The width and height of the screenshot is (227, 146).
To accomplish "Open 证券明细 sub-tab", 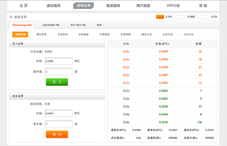I will tap(126, 34).
